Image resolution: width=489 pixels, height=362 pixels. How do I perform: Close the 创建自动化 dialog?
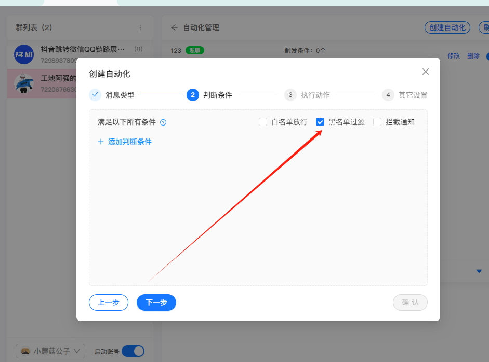coord(425,71)
